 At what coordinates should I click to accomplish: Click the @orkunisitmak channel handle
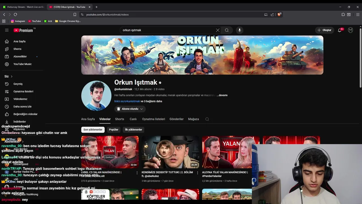pyautogui.click(x=123, y=89)
